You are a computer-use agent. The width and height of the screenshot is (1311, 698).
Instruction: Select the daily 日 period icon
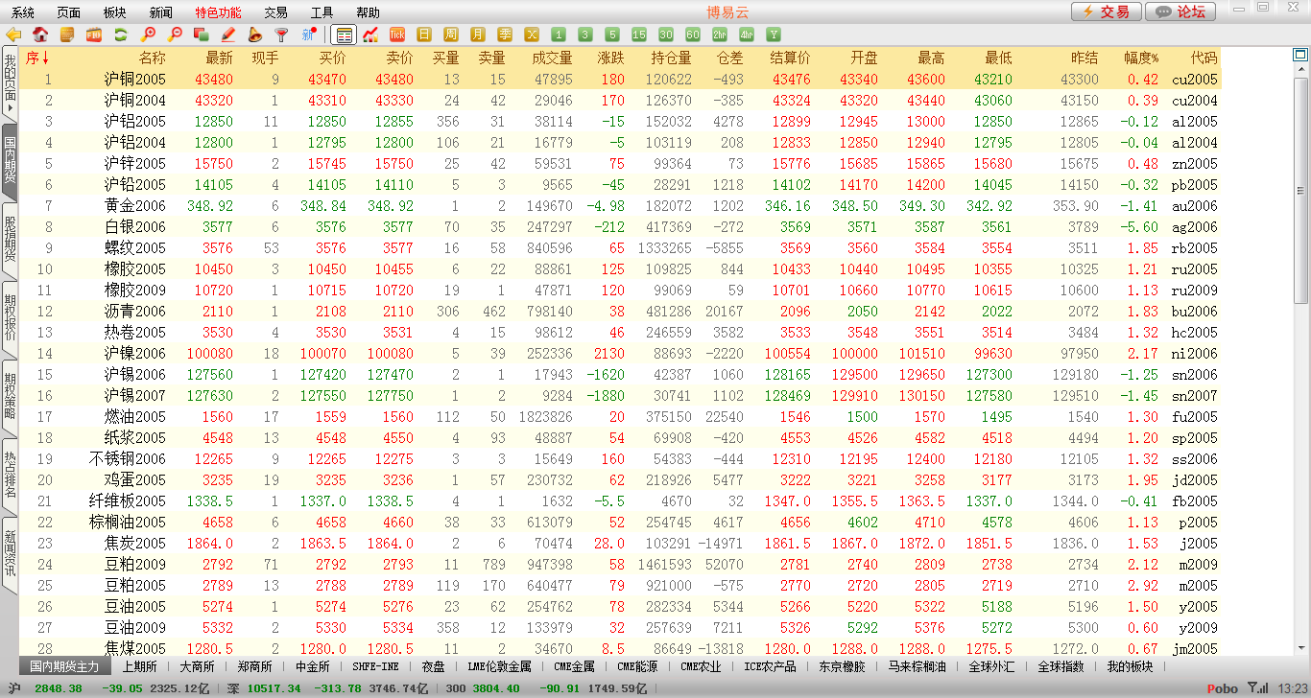pyautogui.click(x=424, y=35)
